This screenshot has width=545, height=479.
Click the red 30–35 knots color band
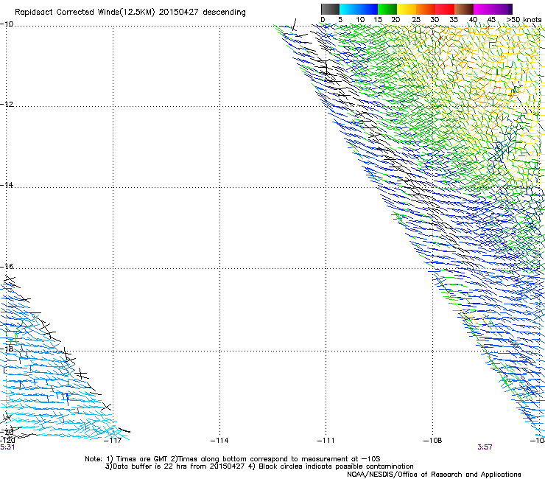tap(445, 9)
